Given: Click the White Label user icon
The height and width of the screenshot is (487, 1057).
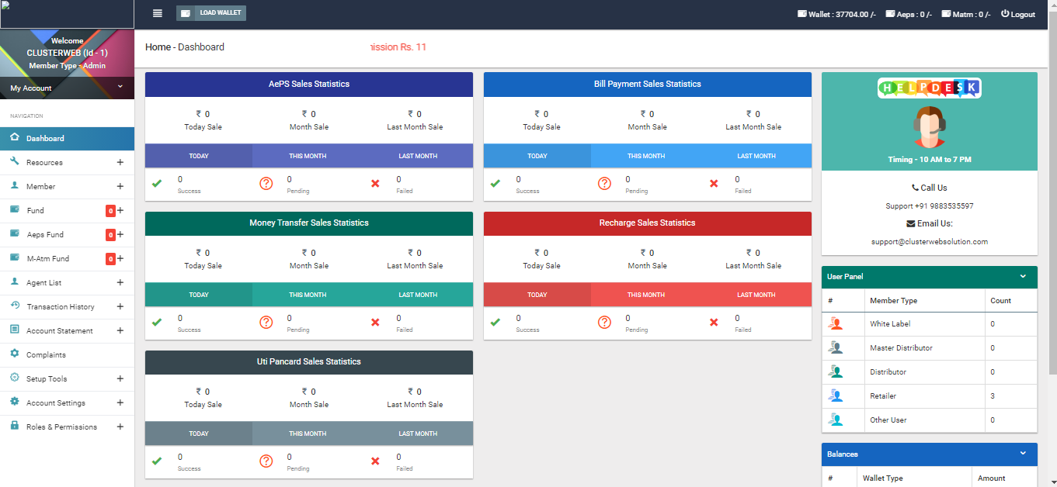Looking at the screenshot, I should [x=836, y=324].
